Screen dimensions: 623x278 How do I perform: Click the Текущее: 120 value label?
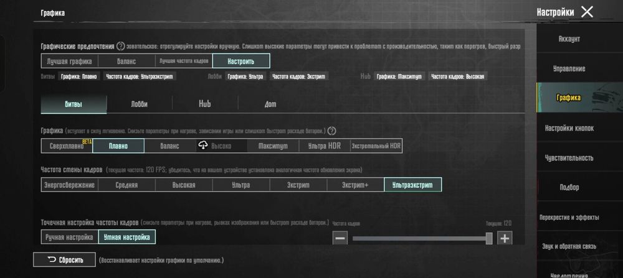[x=498, y=224]
